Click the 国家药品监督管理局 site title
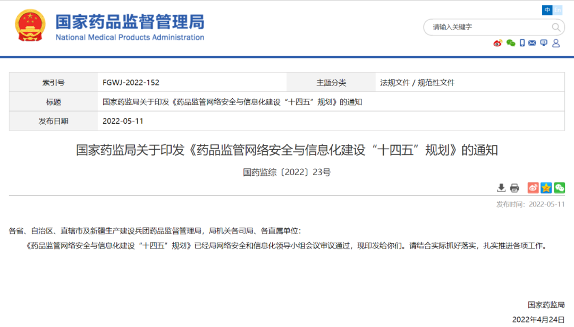The width and height of the screenshot is (574, 327). (130, 22)
